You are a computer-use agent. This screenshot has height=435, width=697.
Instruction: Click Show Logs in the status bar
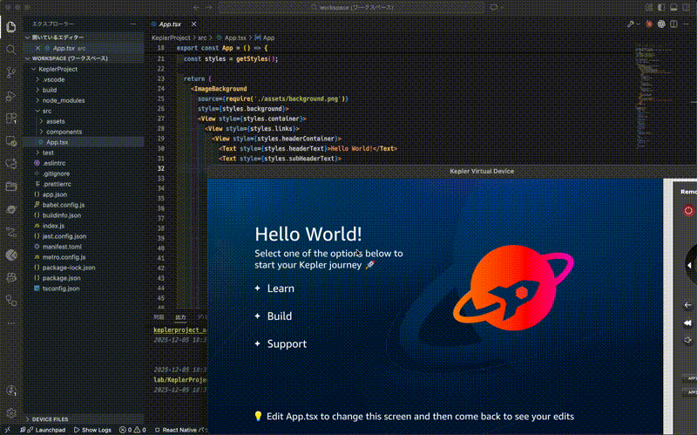pyautogui.click(x=92, y=430)
